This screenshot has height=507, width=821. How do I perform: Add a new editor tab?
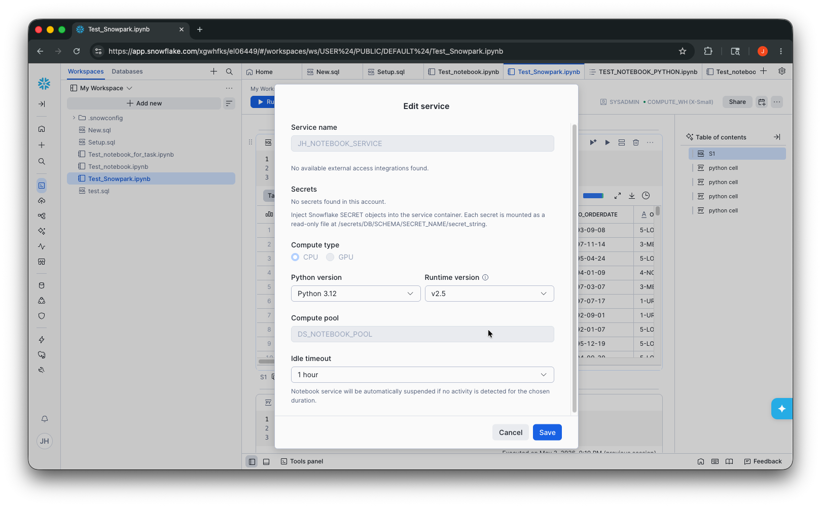(x=764, y=71)
